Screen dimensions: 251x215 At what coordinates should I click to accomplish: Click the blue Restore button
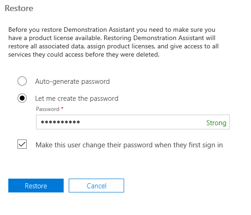pos(36,186)
